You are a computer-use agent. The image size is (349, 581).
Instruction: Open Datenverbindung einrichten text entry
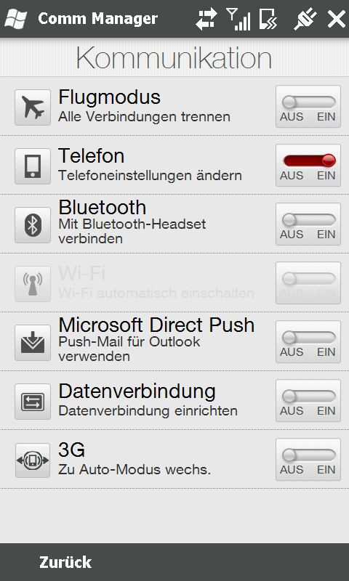click(148, 411)
